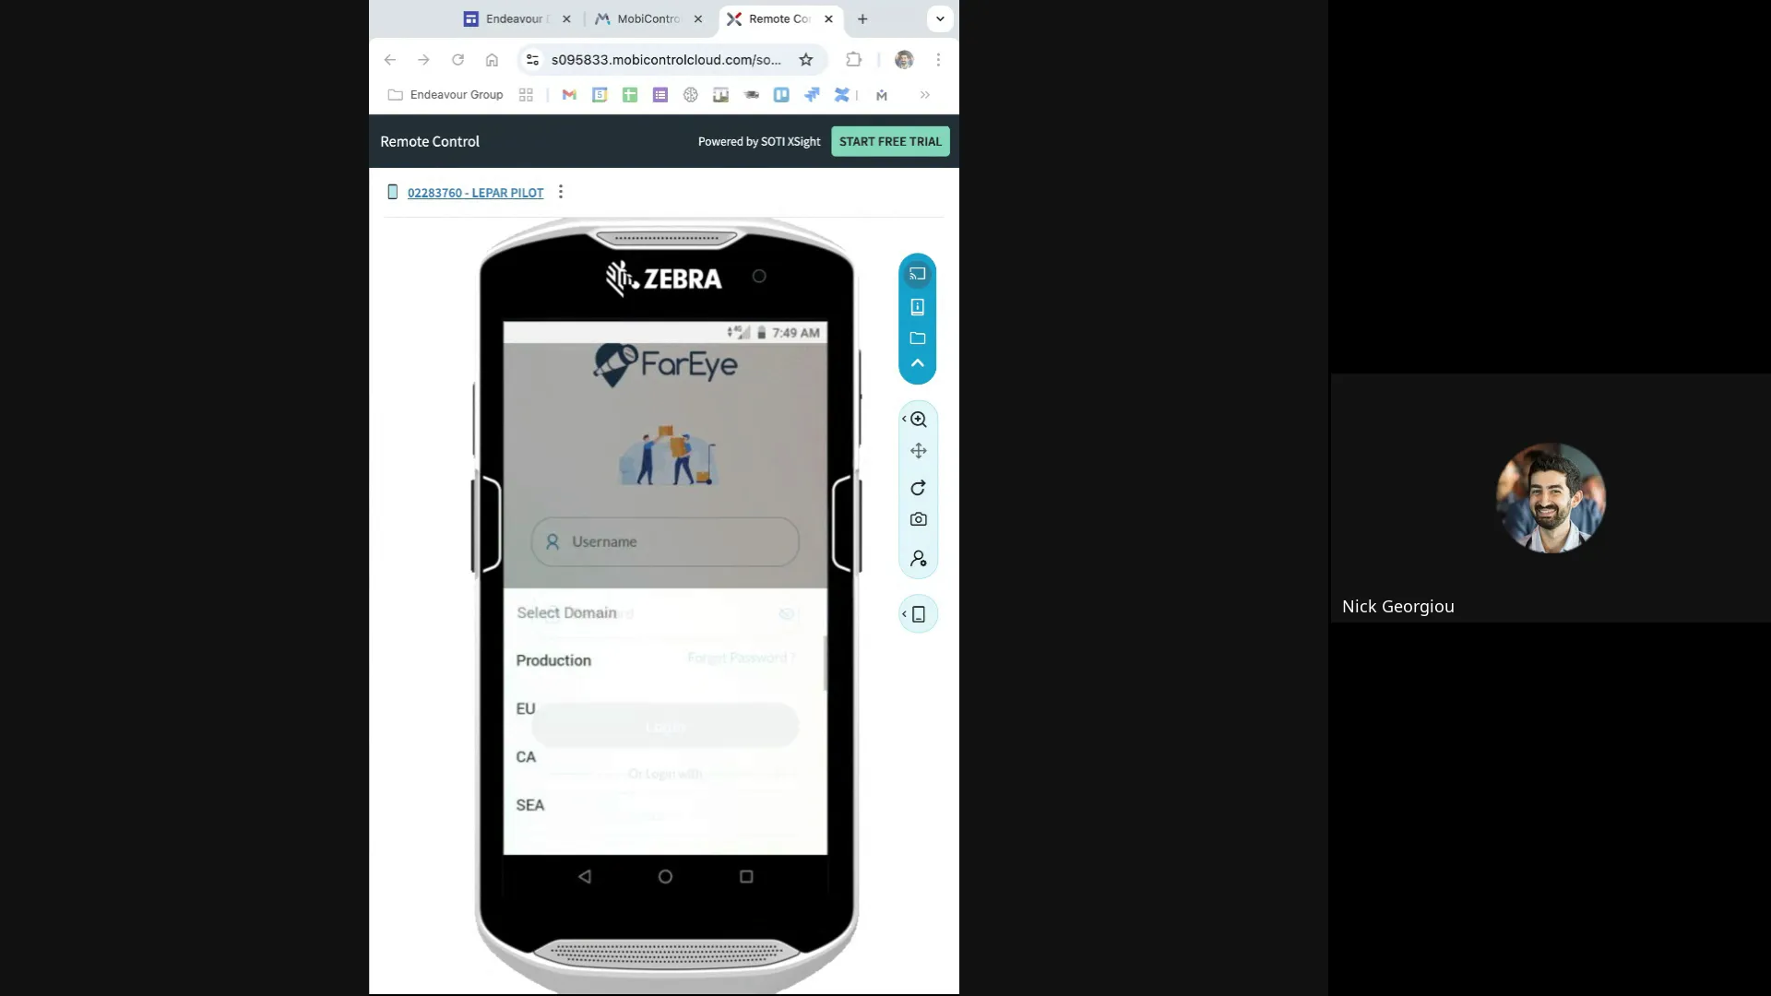
Task: Open the remote screen cast icon
Action: [x=917, y=274]
